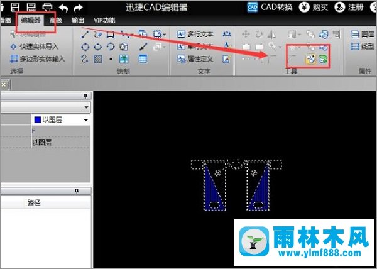The height and width of the screenshot is (269, 377).
Task: Select the Circle draw tool
Action: 85,47
